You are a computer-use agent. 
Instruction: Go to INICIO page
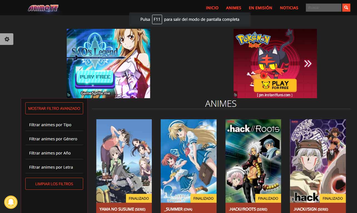pyautogui.click(x=212, y=8)
